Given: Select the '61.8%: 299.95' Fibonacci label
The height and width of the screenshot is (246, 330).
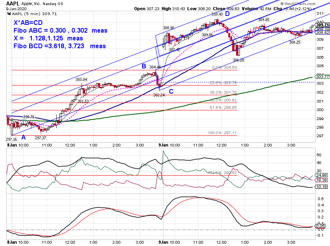Looking at the screenshot, I should (x=223, y=108).
